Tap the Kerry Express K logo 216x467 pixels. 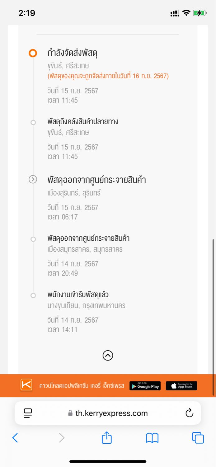[x=26, y=385]
